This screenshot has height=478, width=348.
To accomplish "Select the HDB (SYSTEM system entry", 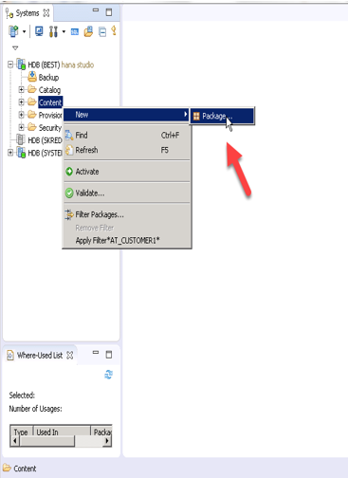I will [x=45, y=153].
